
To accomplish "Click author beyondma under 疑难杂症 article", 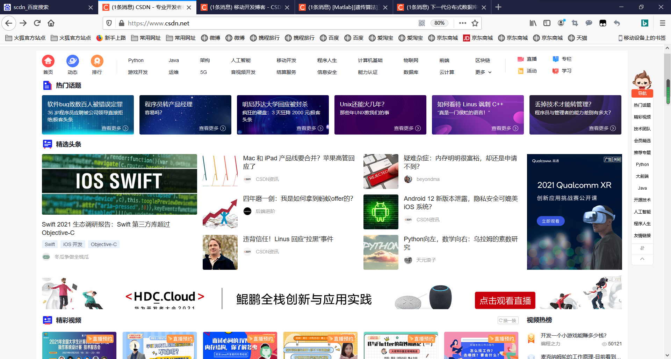I will (x=428, y=179).
